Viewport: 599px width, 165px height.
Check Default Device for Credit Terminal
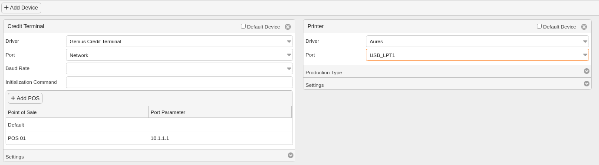(x=243, y=26)
